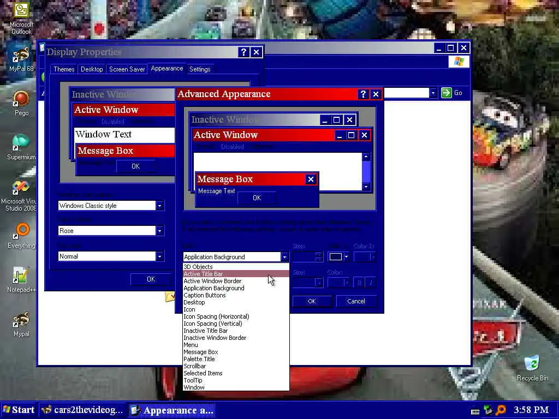Open MyPal 68 desktop shortcut
Image resolution: width=559 pixels, height=419 pixels.
tap(21, 59)
